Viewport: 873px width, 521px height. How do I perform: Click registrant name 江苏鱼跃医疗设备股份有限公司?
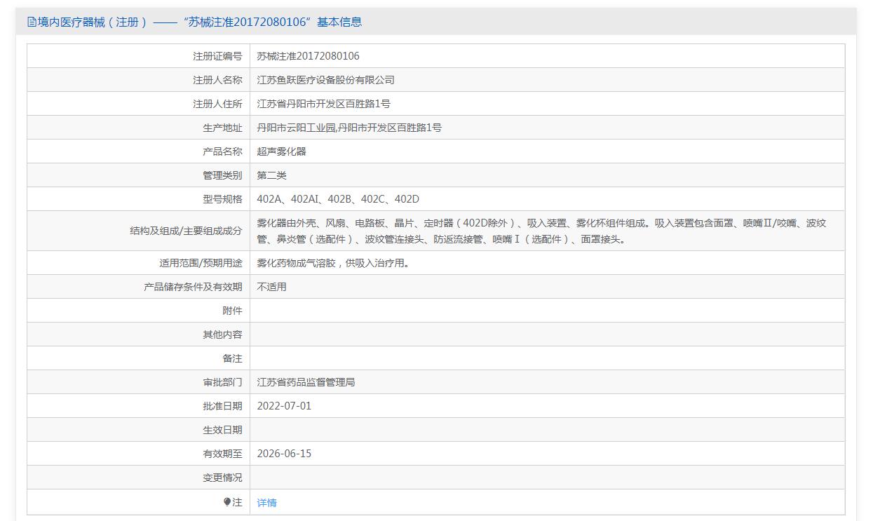tap(325, 80)
